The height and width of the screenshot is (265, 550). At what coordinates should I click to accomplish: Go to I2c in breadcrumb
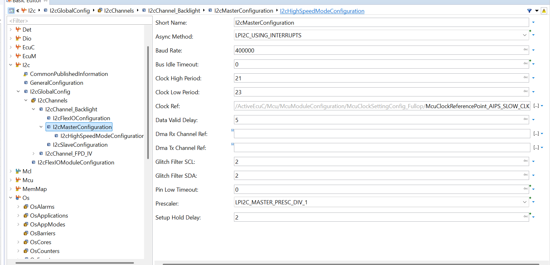click(32, 11)
